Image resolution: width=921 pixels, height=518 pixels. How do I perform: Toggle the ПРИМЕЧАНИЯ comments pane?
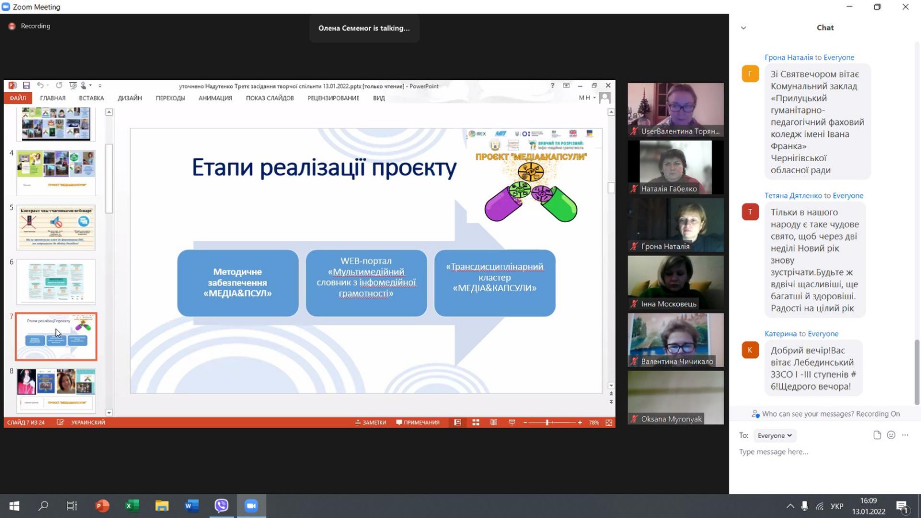pyautogui.click(x=418, y=422)
